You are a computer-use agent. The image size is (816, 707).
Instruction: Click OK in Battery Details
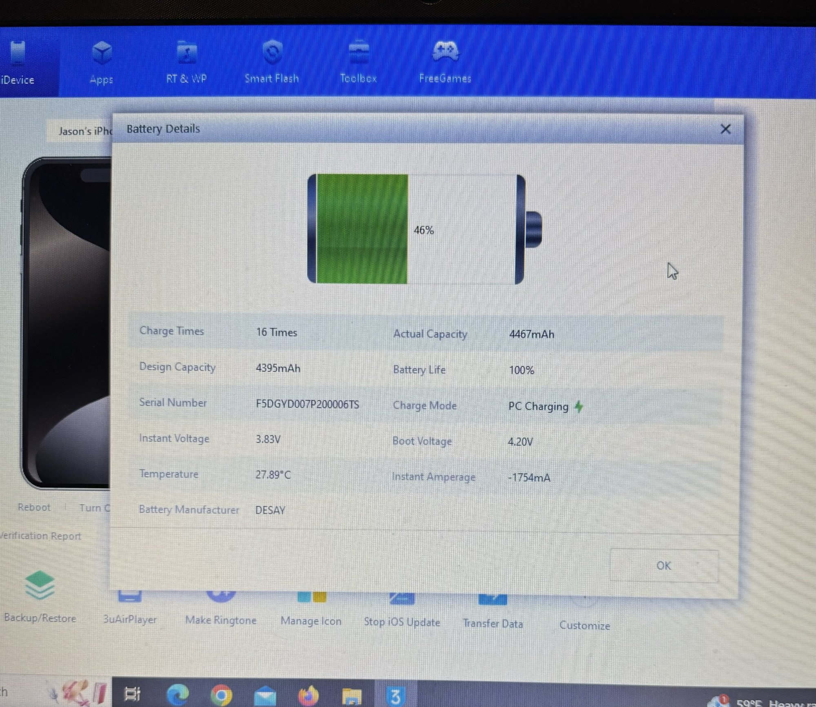pyautogui.click(x=663, y=566)
